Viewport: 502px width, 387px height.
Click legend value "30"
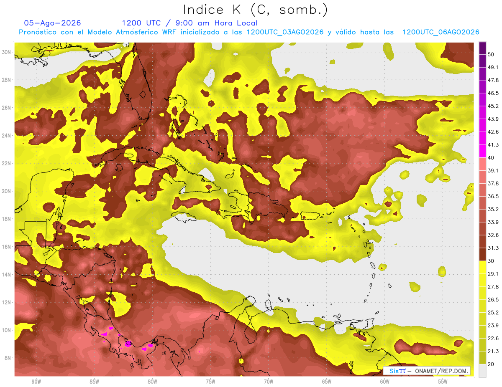pos(492,261)
